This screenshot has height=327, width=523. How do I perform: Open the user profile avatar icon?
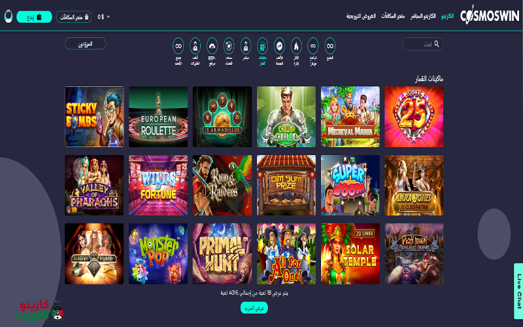click(x=8, y=16)
